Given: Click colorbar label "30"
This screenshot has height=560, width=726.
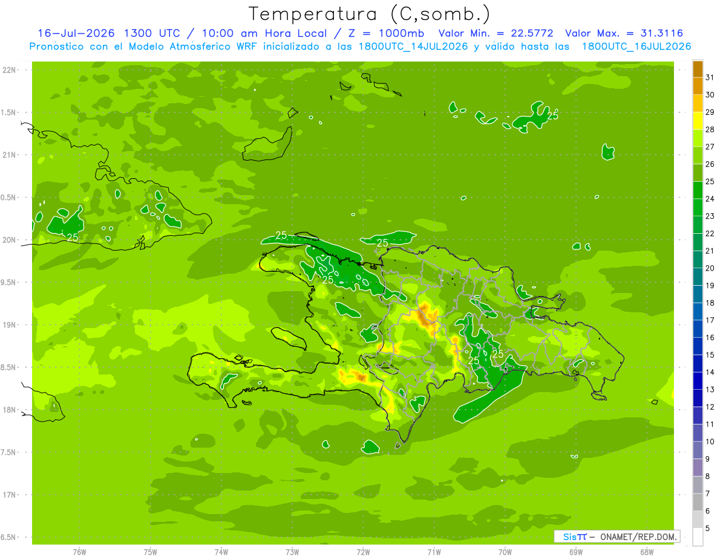Looking at the screenshot, I should 710,95.
